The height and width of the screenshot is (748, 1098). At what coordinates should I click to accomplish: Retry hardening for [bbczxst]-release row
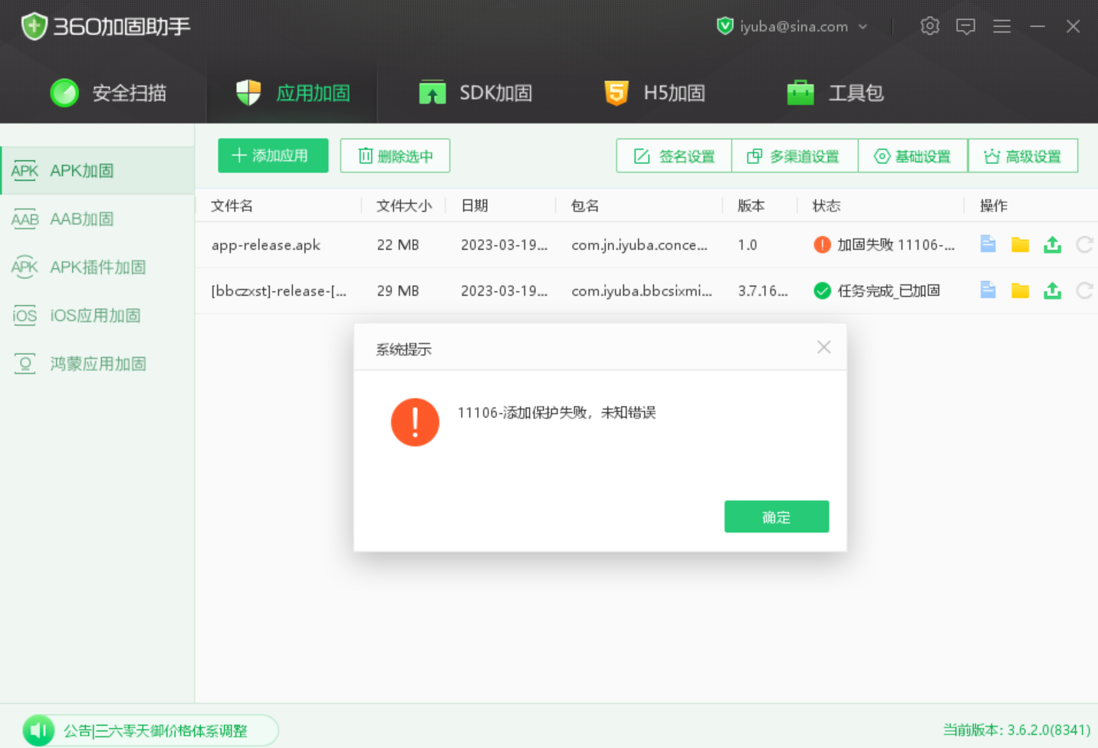pos(1084,290)
